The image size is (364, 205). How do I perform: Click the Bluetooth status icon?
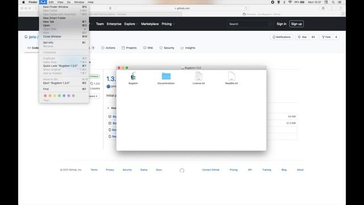[284, 2]
